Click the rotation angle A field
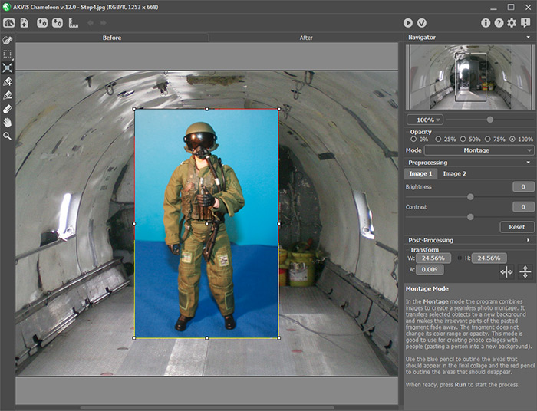This screenshot has height=411, width=537. 430,270
